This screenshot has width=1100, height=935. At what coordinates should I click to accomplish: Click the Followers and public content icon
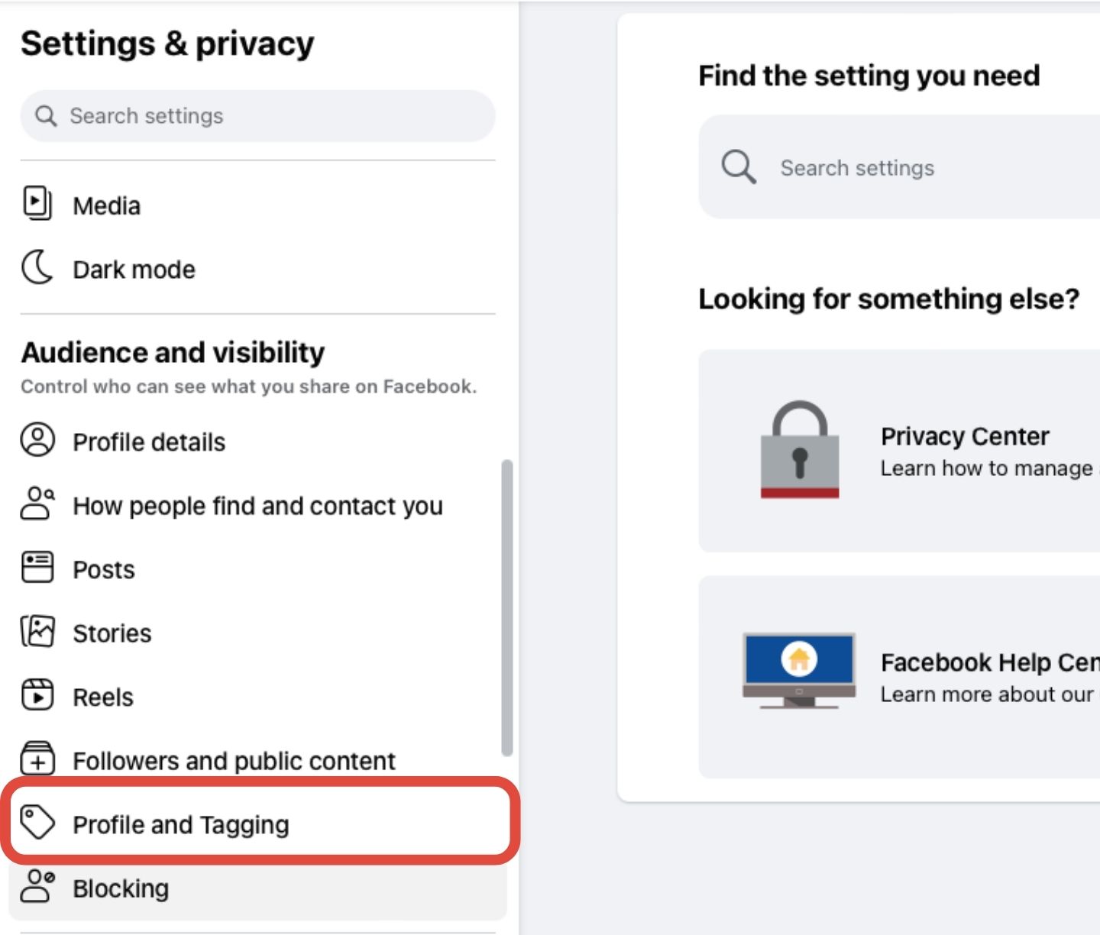click(x=37, y=759)
